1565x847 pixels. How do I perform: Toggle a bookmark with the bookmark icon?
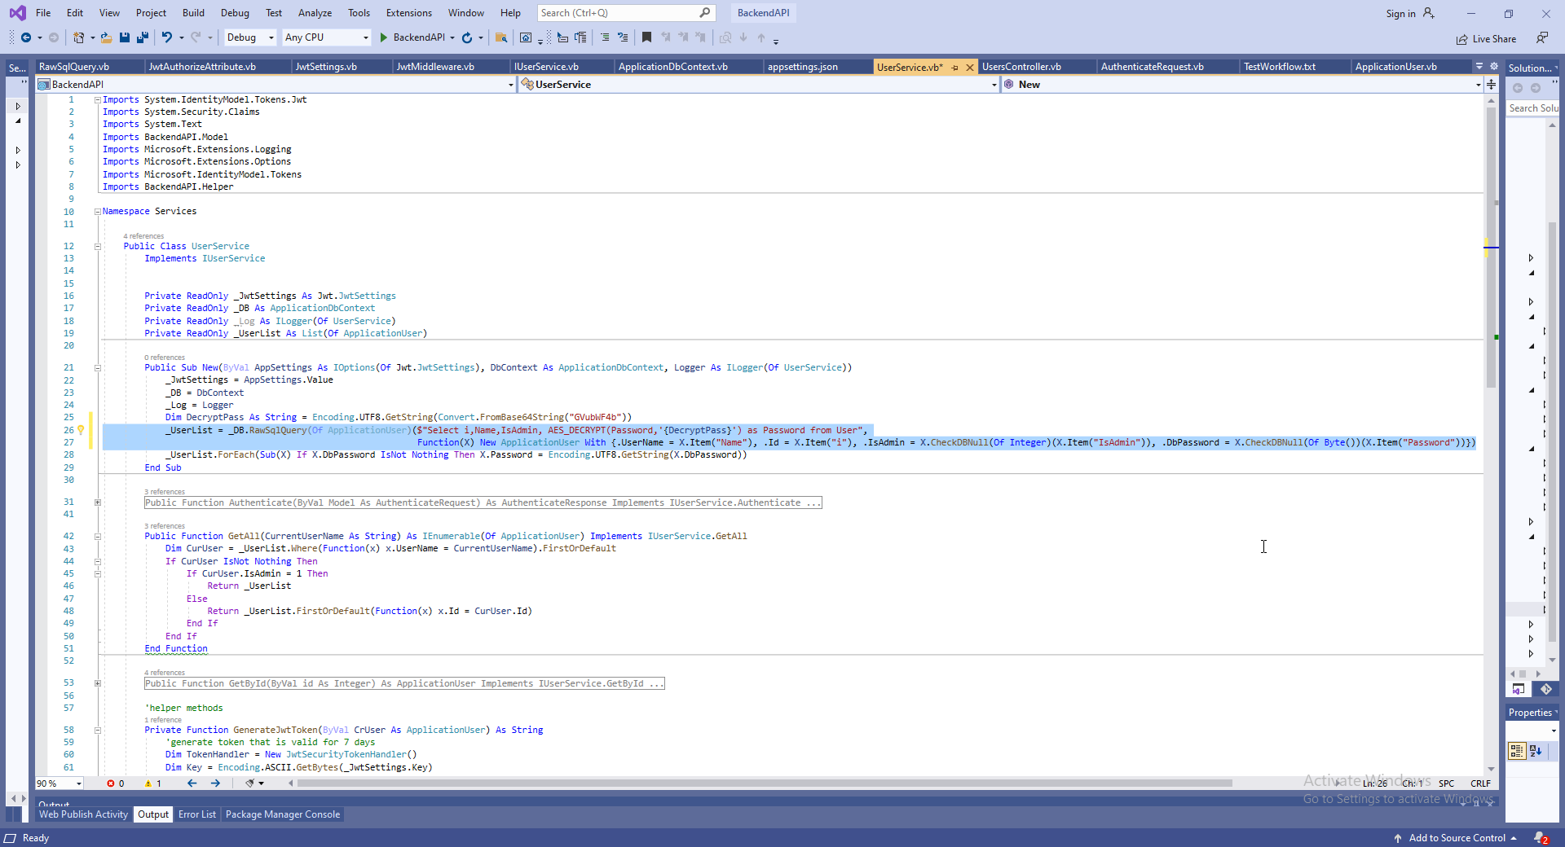(646, 37)
